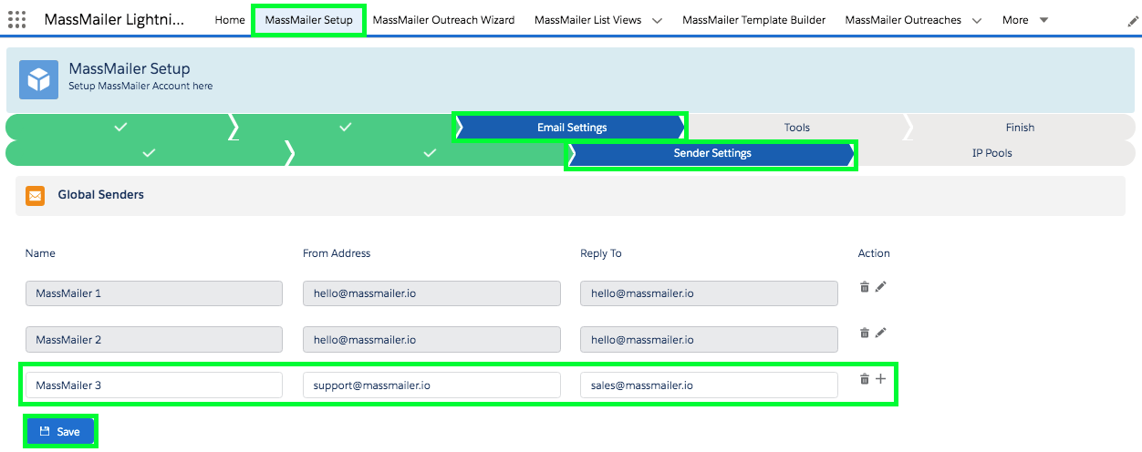Screen dimensions: 1142x452
Task: Click the Action column label
Action: click(x=874, y=253)
